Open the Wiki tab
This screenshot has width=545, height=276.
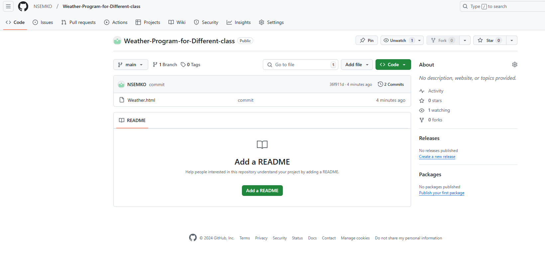pos(177,22)
